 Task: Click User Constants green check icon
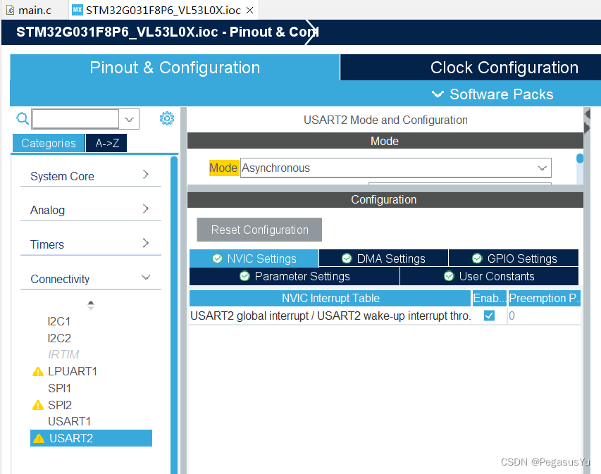coord(449,276)
